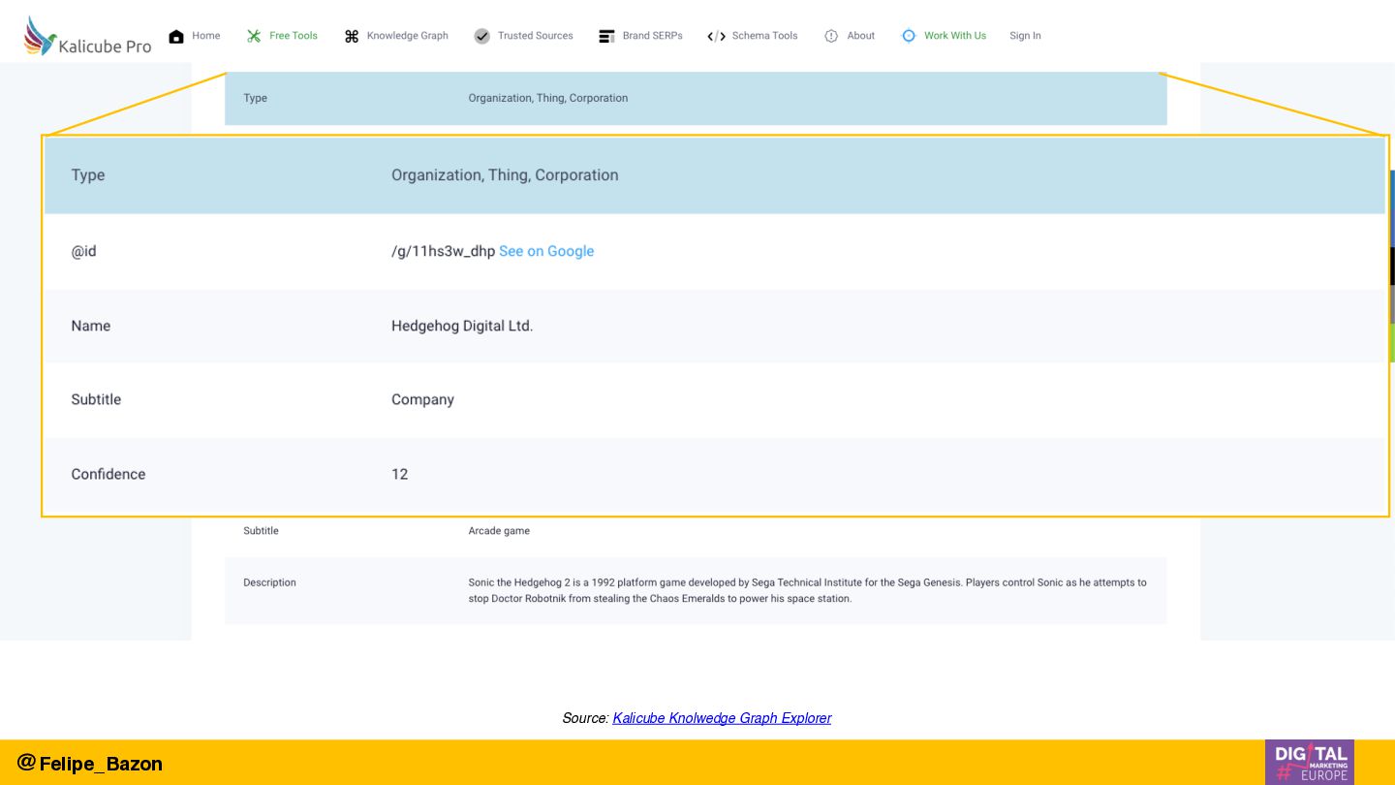Open the Free Tools menu
This screenshot has width=1395, height=785.
point(294,36)
